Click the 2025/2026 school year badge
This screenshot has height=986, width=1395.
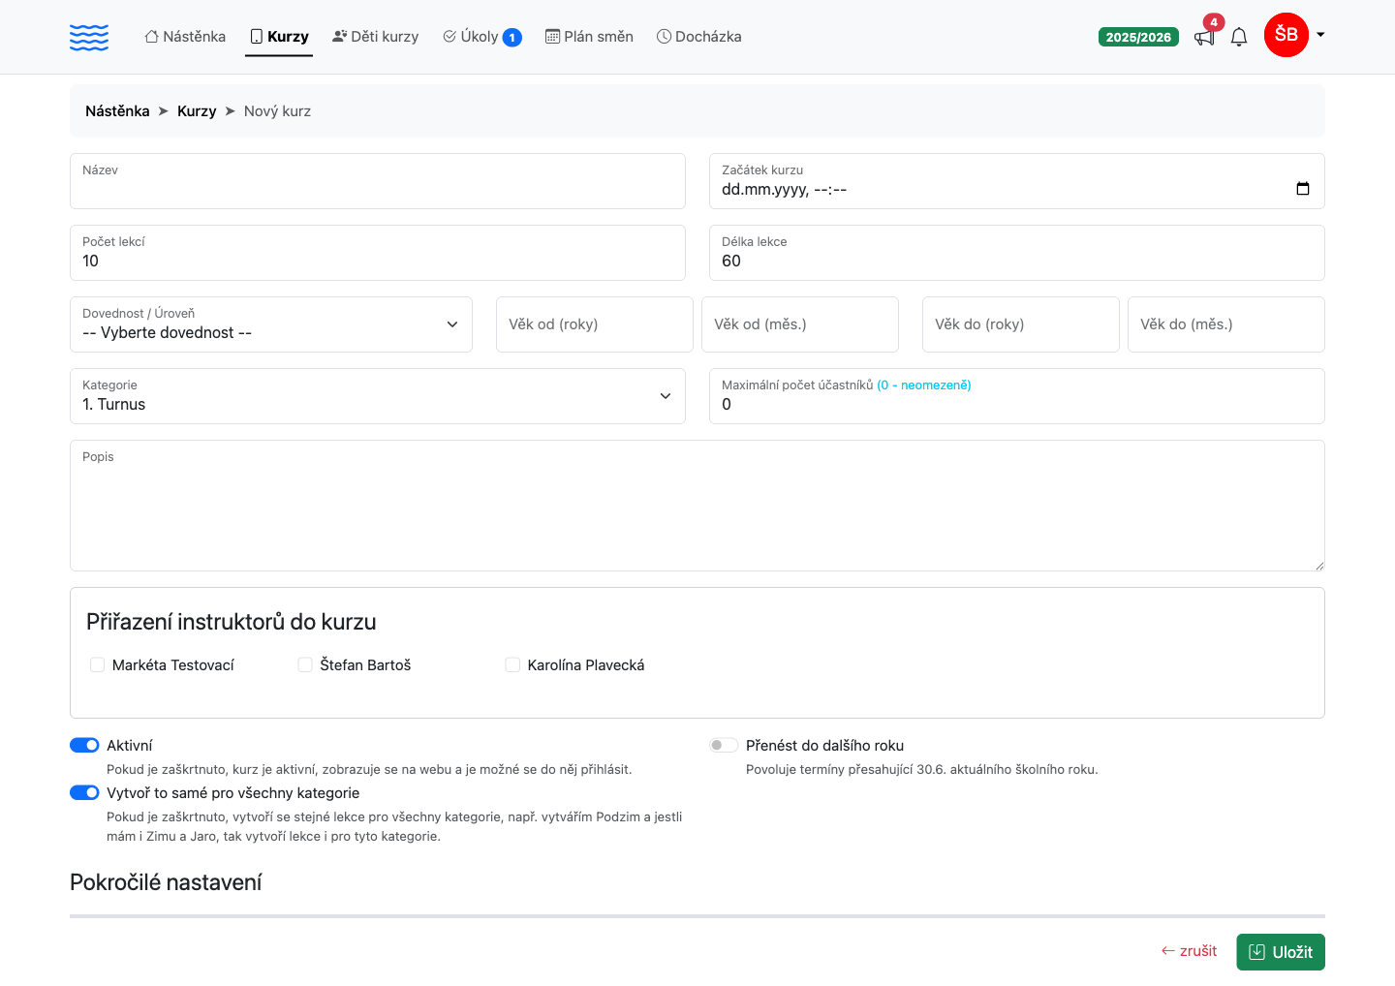1138,37
